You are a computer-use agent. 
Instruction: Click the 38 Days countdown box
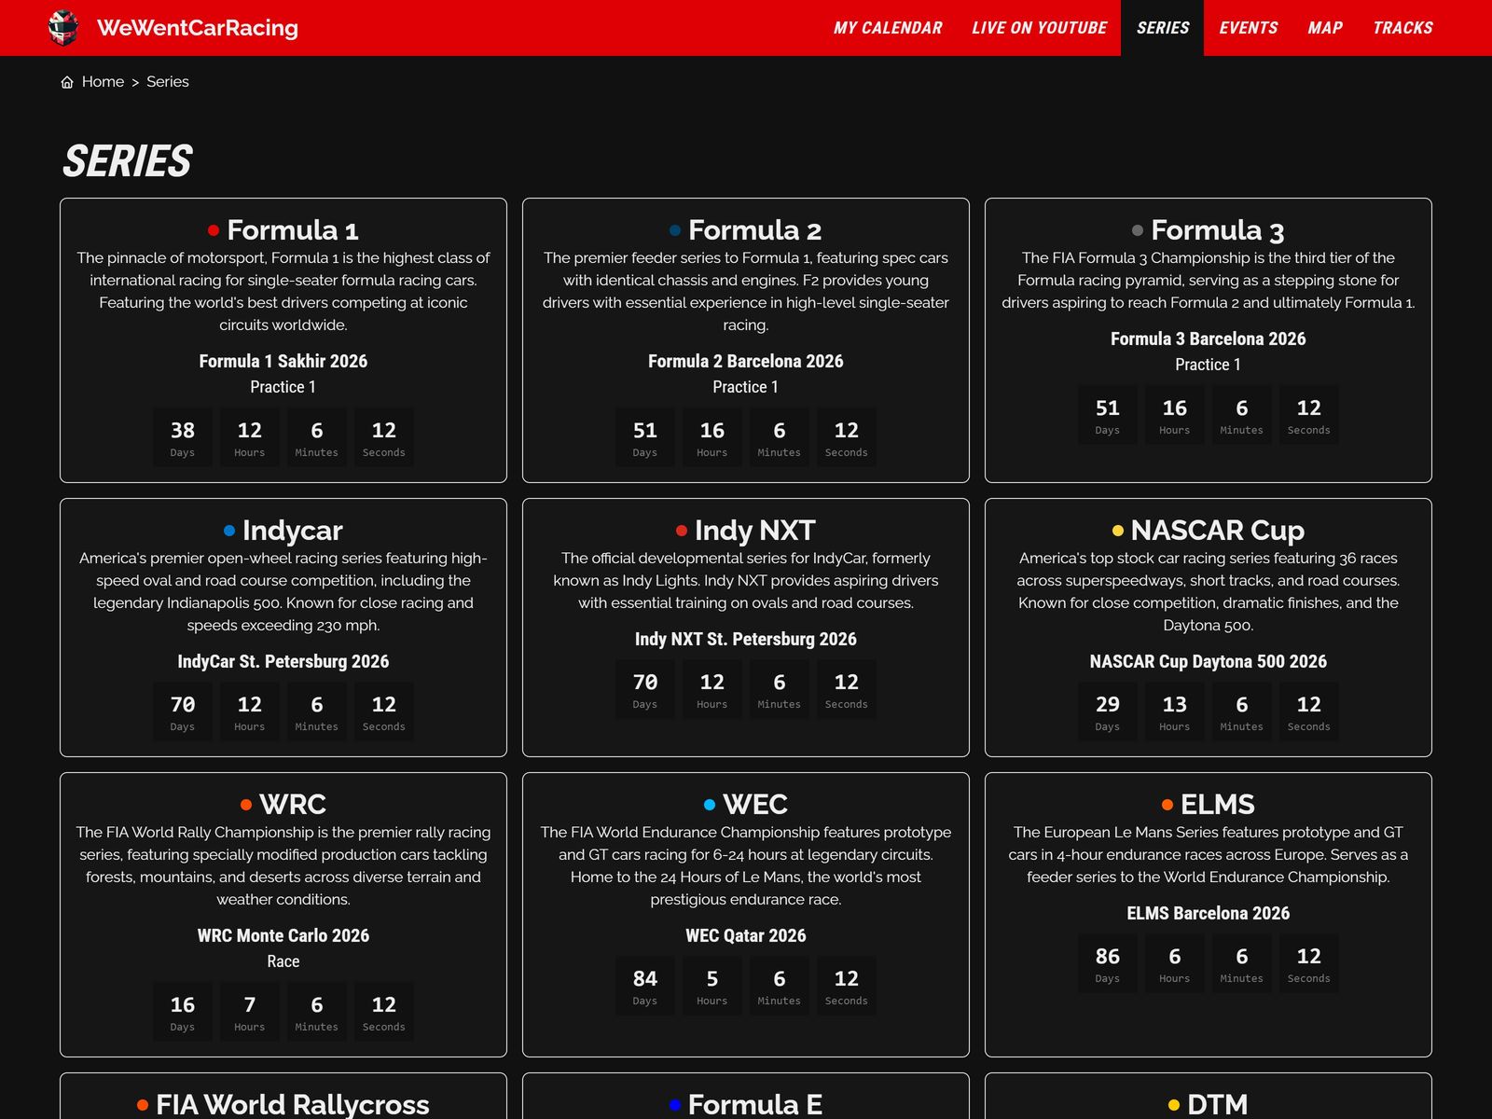pos(183,437)
